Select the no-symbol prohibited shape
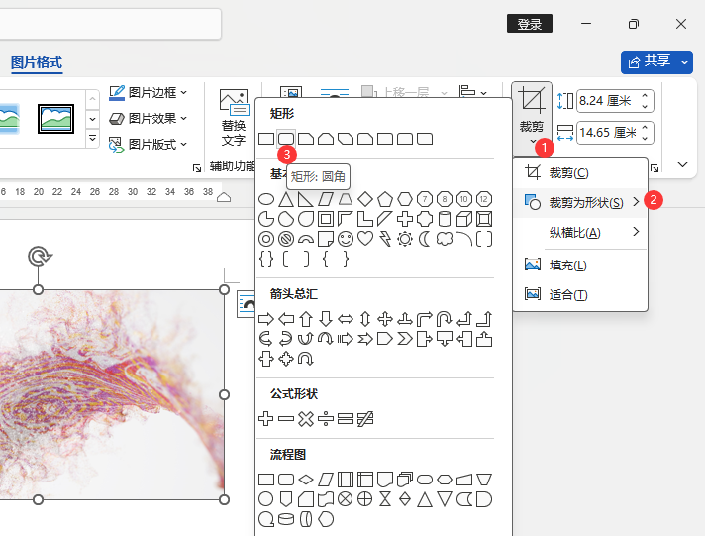 pos(286,239)
